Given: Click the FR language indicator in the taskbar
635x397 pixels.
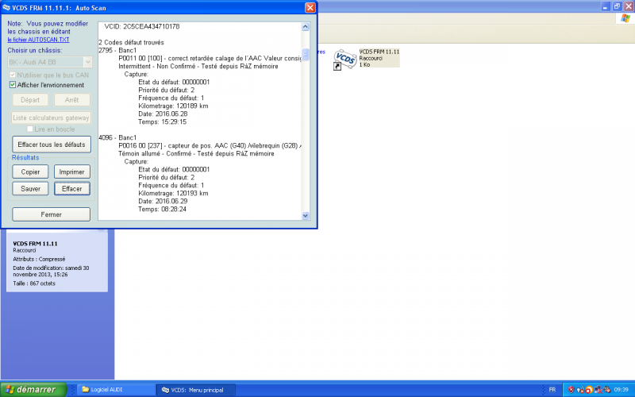Looking at the screenshot, I should pos(552,390).
